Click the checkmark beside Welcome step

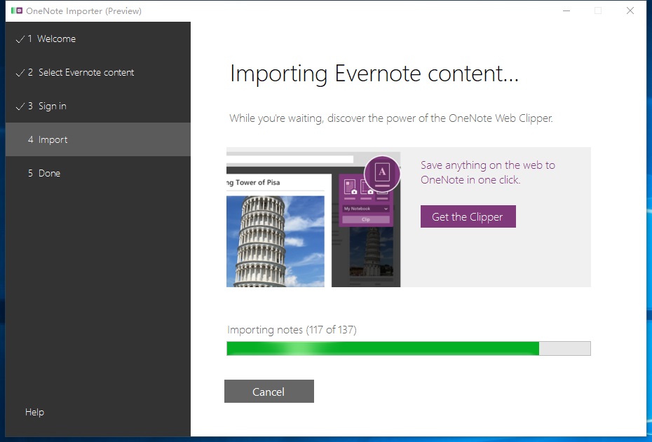pos(20,39)
